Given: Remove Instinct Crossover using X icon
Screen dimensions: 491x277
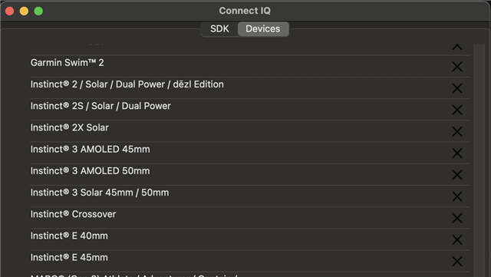Looking at the screenshot, I should pos(457,218).
